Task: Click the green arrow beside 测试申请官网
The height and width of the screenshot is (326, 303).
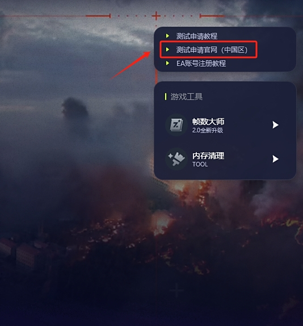Action: point(167,49)
